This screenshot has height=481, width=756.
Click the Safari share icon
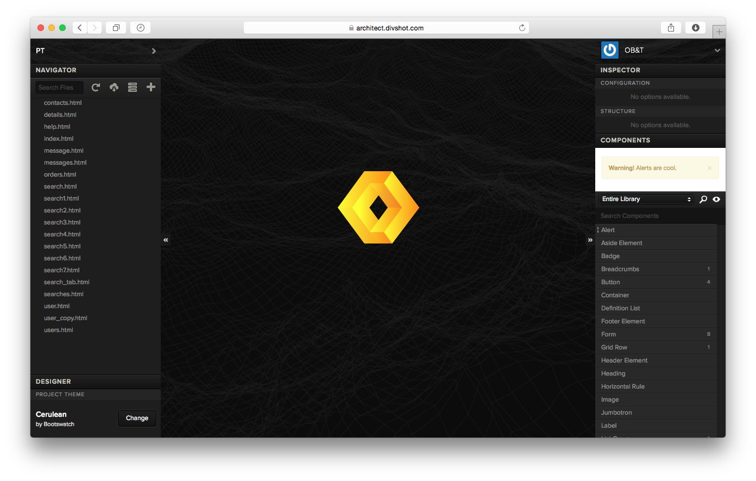coord(671,28)
